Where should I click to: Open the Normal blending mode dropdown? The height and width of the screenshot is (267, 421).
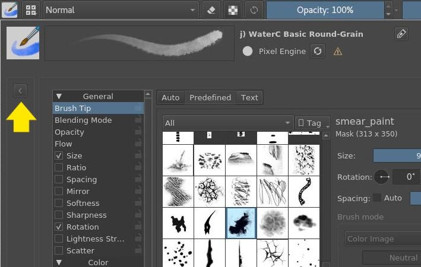coord(121,10)
